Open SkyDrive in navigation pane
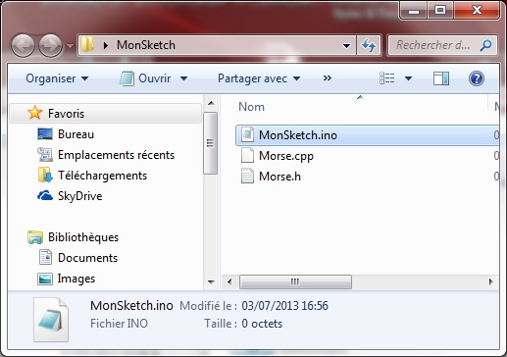The image size is (507, 357). click(79, 196)
